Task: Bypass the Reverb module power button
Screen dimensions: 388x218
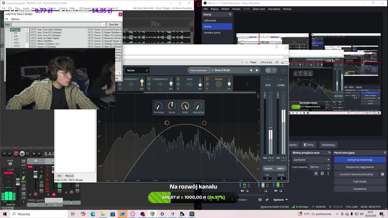Action: [x=207, y=79]
